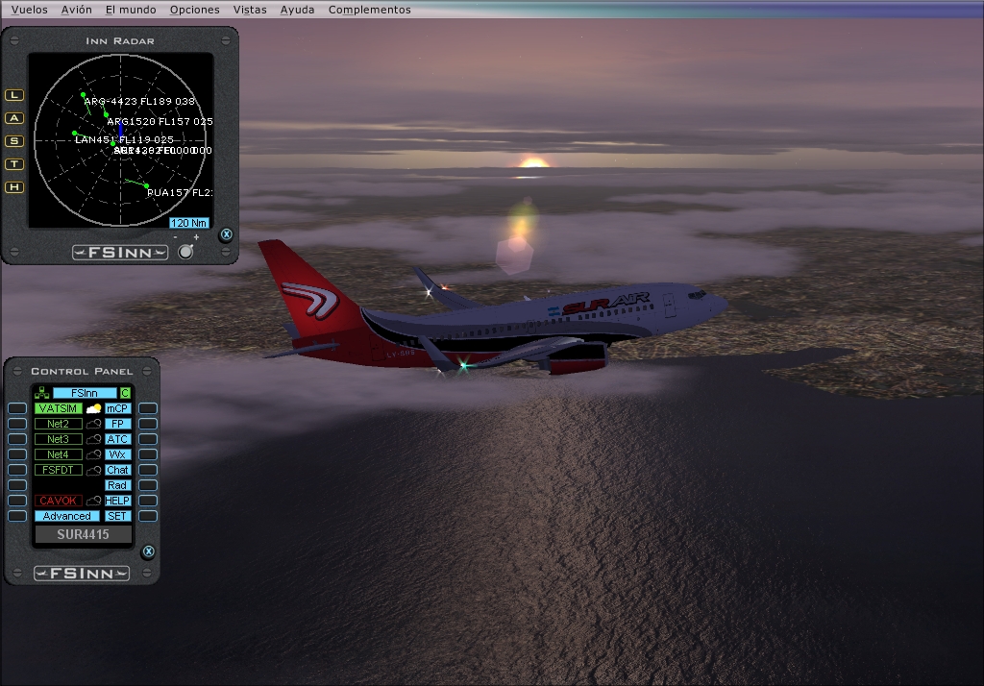Image resolution: width=984 pixels, height=686 pixels.
Task: Open the Rad radar panel
Action: click(117, 485)
